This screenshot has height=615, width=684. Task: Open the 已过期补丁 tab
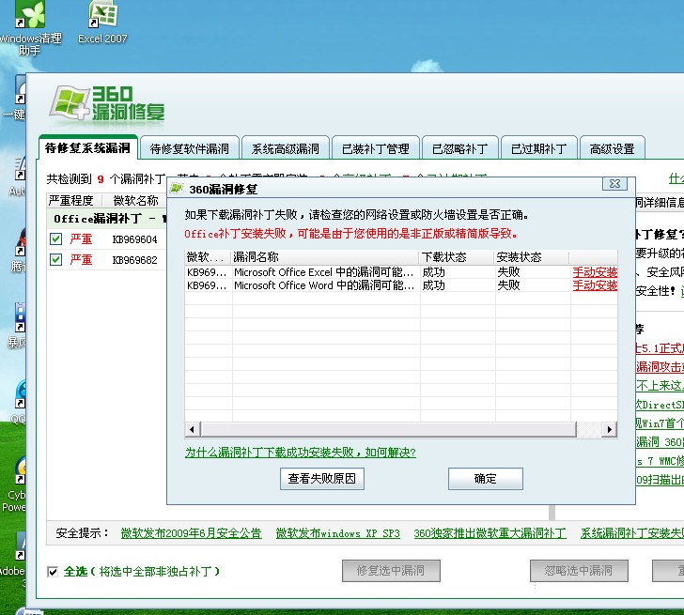tap(538, 148)
